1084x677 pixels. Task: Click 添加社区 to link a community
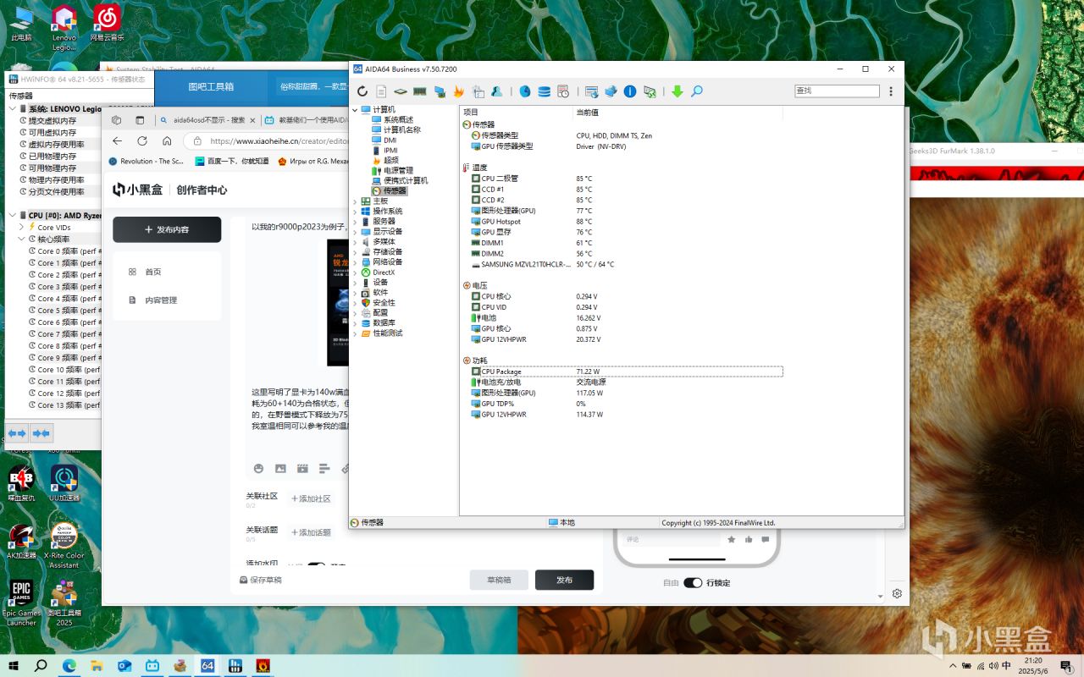point(310,499)
